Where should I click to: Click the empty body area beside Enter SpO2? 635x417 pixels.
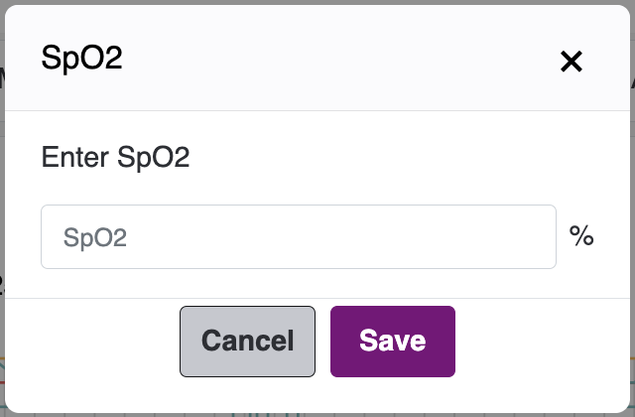(x=405, y=157)
